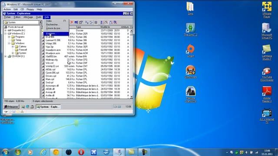Open SlimDrivers desktop shortcut
Screen dimensions: 278x156
(x=190, y=72)
